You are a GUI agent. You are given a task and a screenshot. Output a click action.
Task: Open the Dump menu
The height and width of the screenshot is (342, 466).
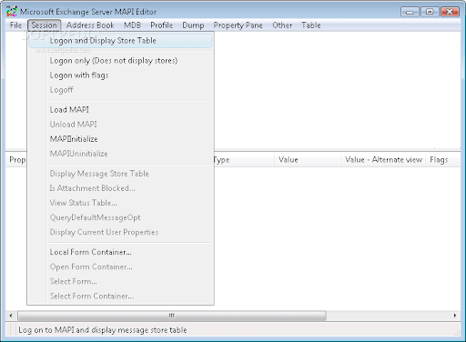click(x=193, y=25)
